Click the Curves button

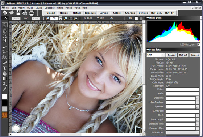104,13
